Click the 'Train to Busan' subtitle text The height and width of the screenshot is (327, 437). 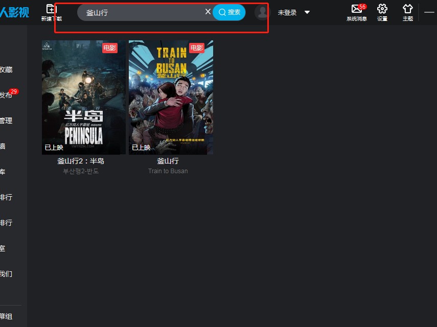click(x=168, y=171)
